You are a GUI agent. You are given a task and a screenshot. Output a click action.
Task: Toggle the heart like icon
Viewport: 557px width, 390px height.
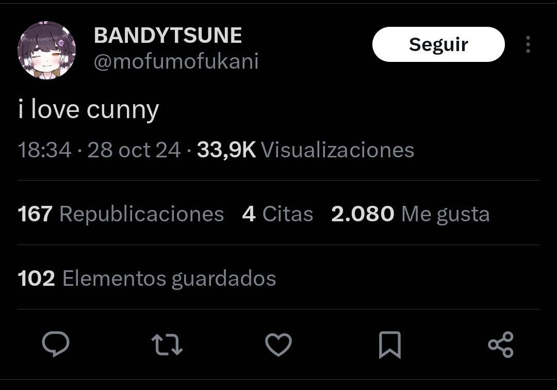278,344
